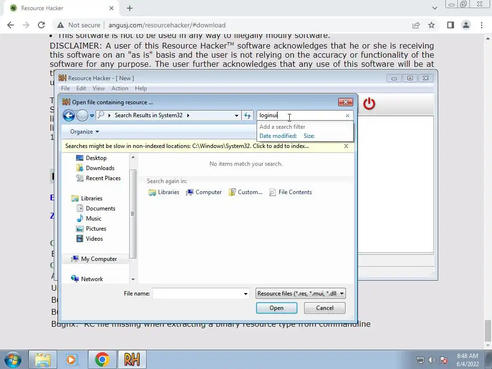
Task: Dismiss the slow search info bar
Action: (x=346, y=146)
